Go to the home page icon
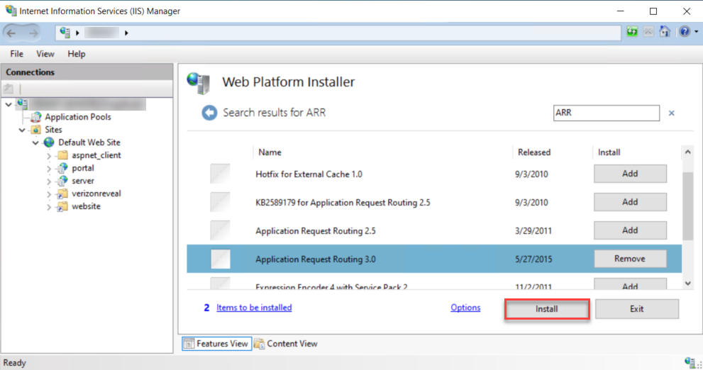This screenshot has width=703, height=370. click(665, 31)
